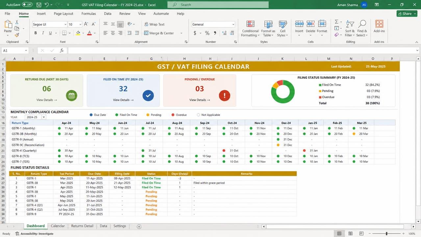The image size is (421, 237).
Task: Click the horizontal scrollbar
Action: tap(335, 226)
